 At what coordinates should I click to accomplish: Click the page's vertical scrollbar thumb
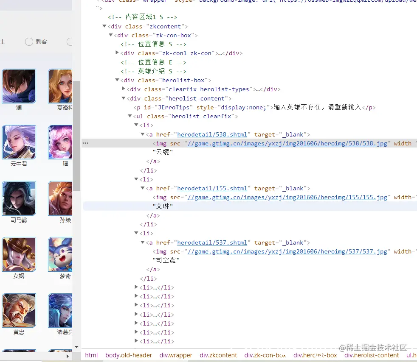point(76,136)
